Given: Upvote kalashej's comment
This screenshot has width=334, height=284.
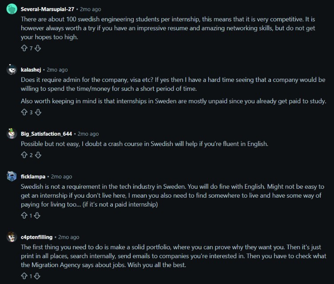Looking at the screenshot, I should 24,112.
